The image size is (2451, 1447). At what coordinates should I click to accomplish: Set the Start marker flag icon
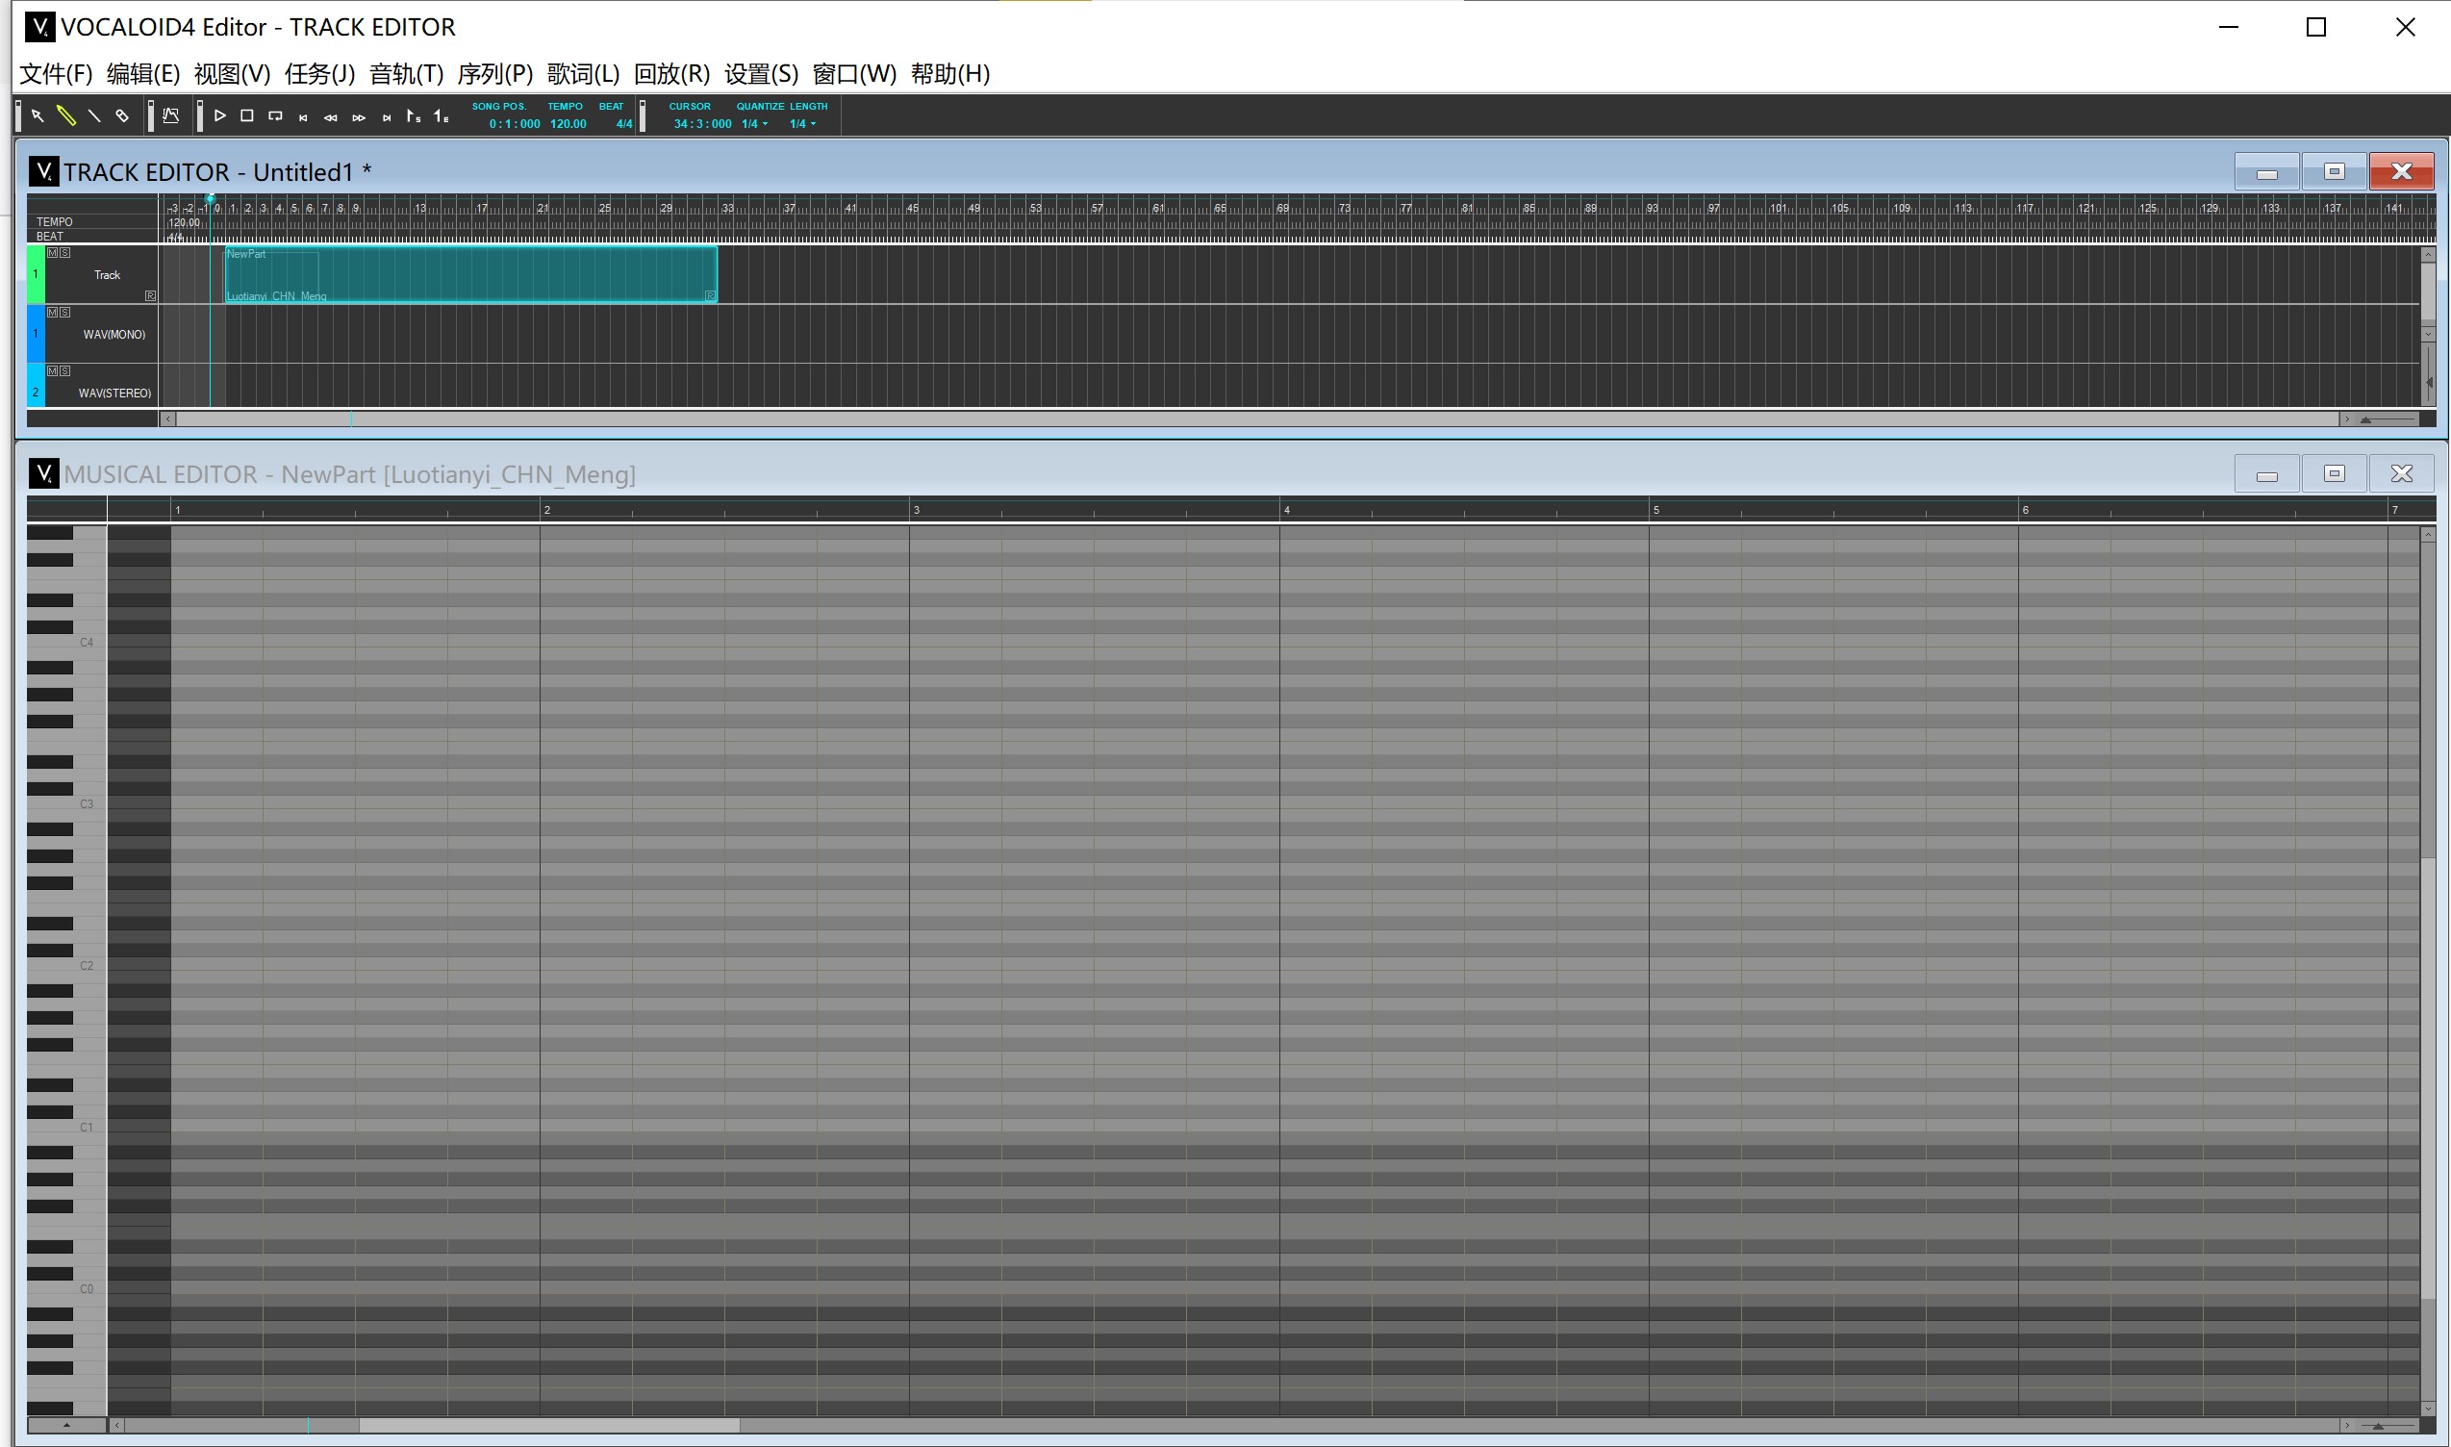click(x=414, y=116)
